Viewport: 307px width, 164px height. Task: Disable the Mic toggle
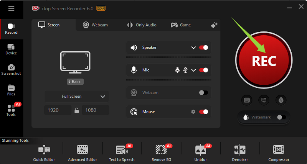coord(204,70)
